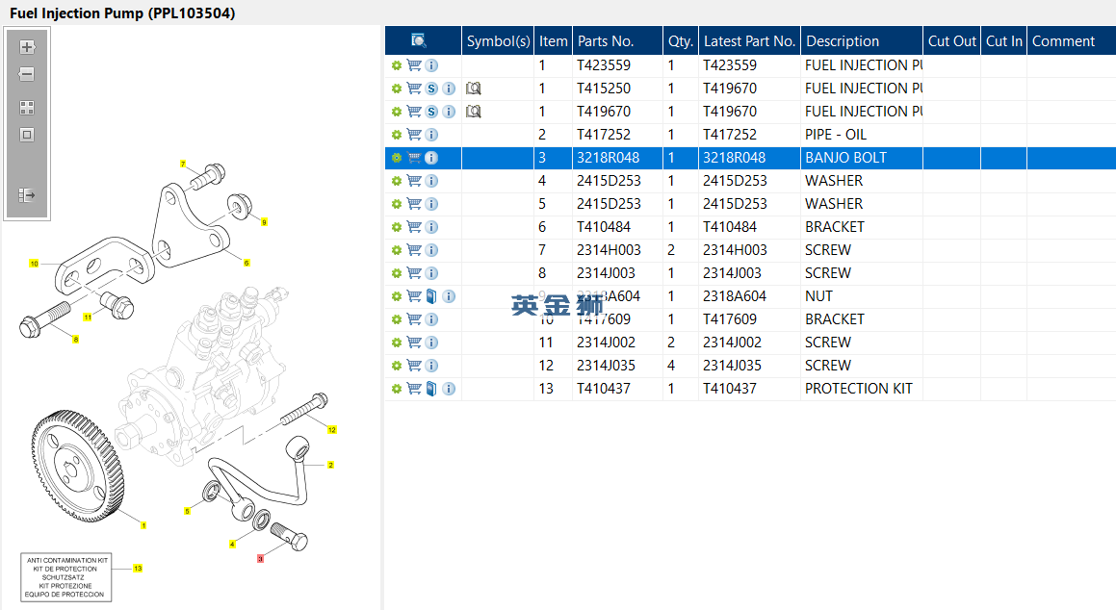
Task: Click the Description column header
Action: click(x=862, y=41)
